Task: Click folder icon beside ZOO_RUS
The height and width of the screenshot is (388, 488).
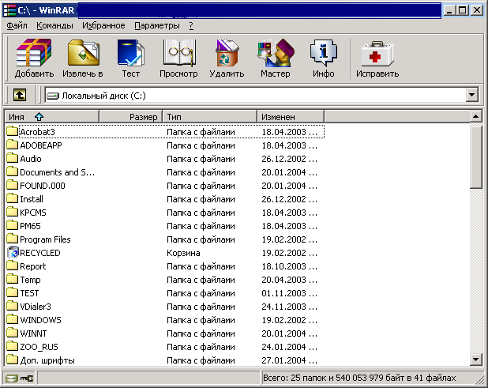Action: coord(12,346)
